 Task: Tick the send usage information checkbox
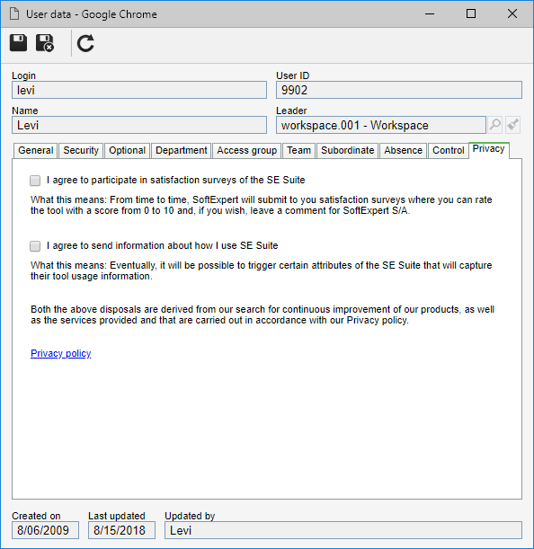[35, 246]
